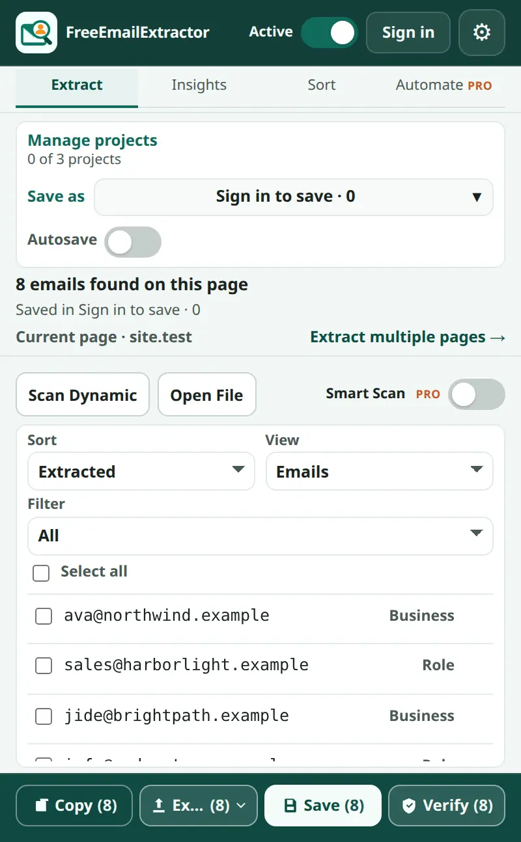
Task: Open the Filter dropdown showing All
Action: 260,536
